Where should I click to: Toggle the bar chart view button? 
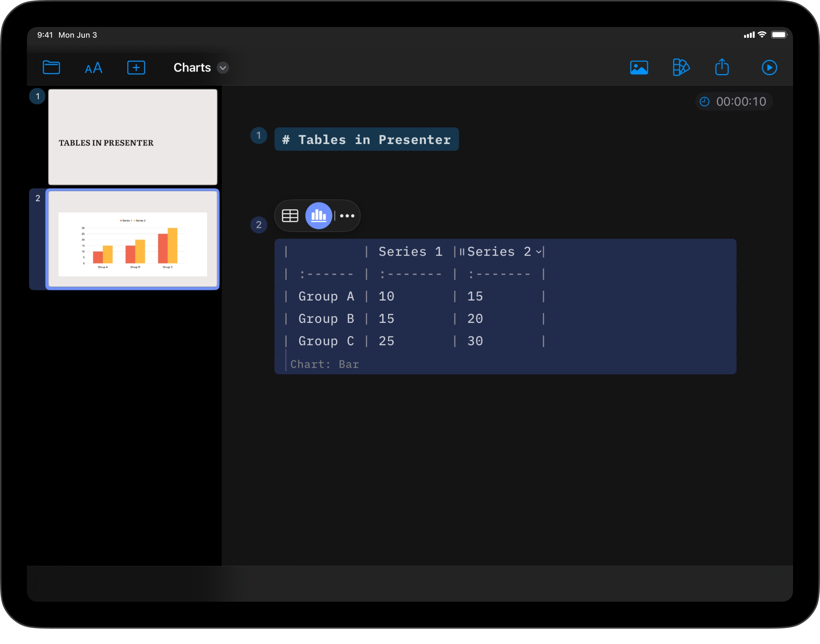(x=318, y=216)
